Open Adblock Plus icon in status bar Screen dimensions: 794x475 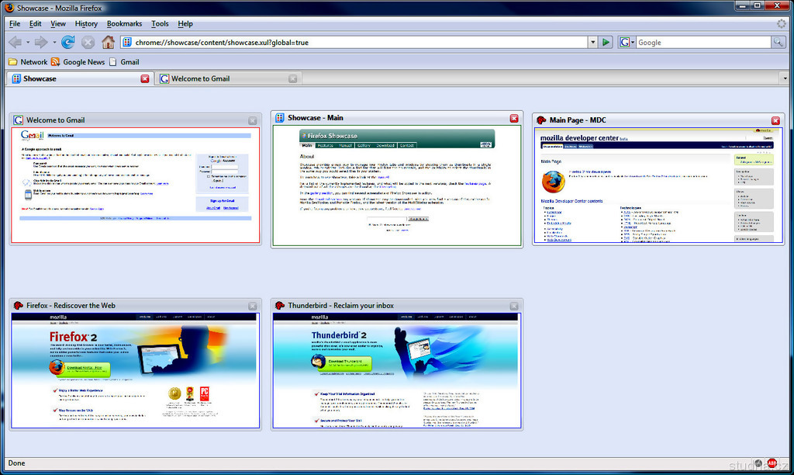772,463
